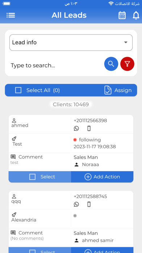
Task: Click the Comment label in qqq's card
Action: (30, 233)
